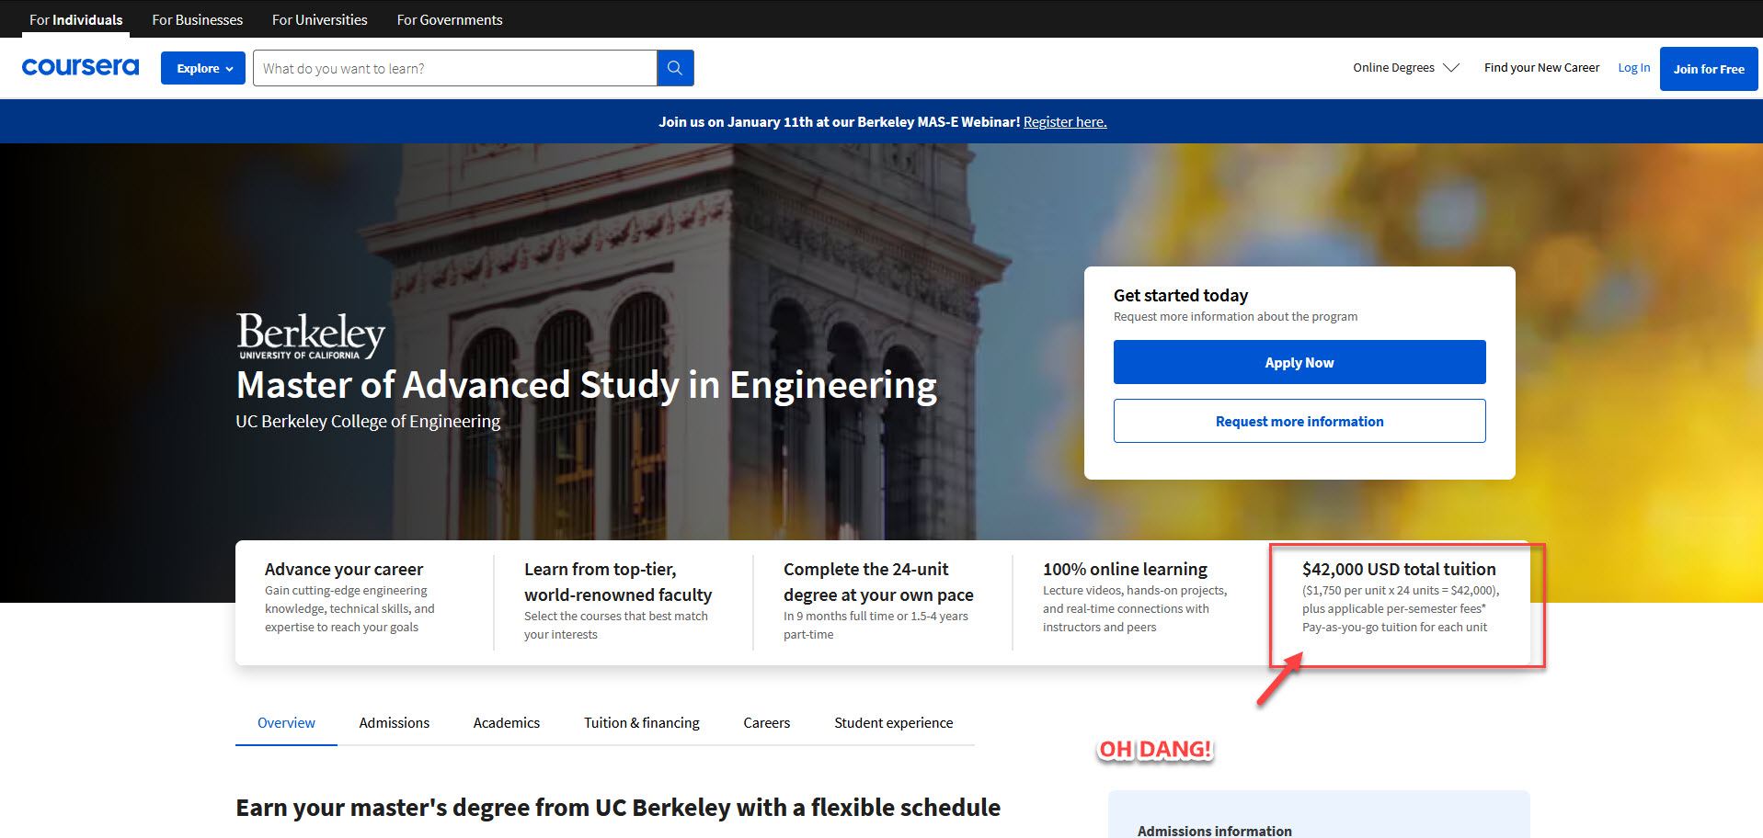Switch to For Businesses tab
This screenshot has width=1763, height=838.
coord(198,19)
